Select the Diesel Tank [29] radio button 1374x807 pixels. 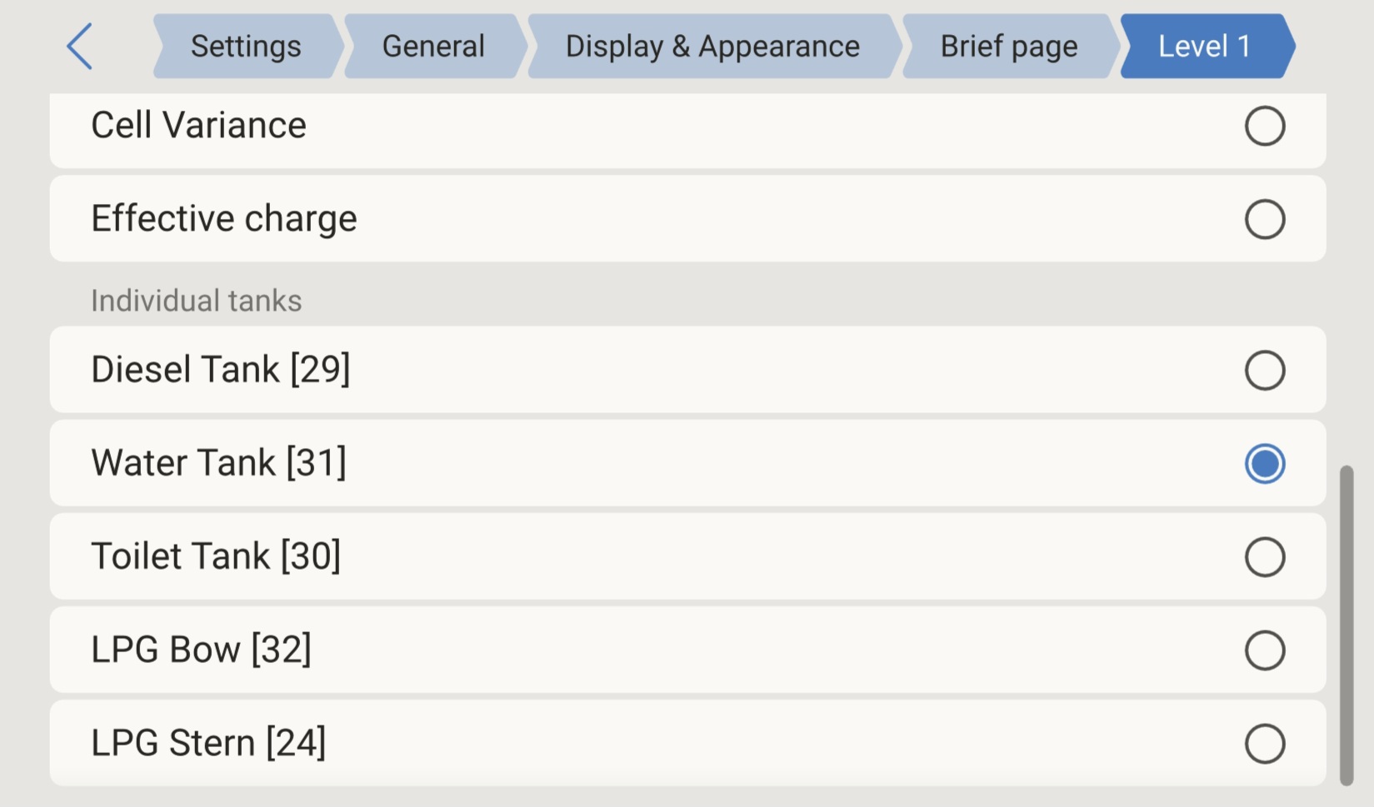click(1264, 371)
